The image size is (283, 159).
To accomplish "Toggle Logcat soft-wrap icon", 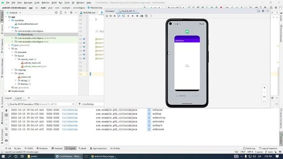I will 6,129.
